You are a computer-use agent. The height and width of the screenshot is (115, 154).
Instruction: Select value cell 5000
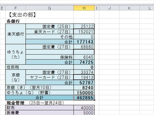84,113
